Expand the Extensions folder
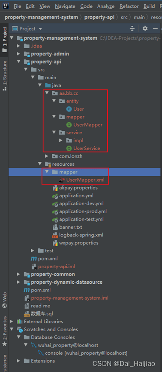Viewport: 162px width, 372px height. (x=18, y=361)
